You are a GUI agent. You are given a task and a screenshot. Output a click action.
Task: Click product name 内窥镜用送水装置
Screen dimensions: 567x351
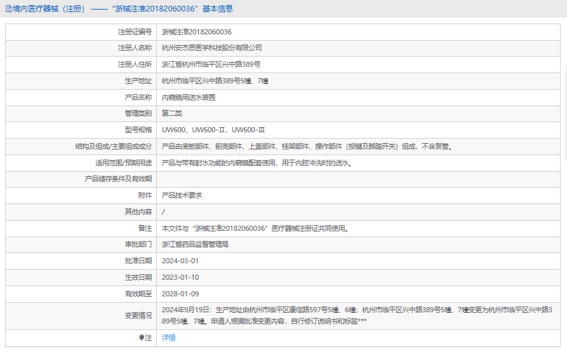click(x=189, y=97)
